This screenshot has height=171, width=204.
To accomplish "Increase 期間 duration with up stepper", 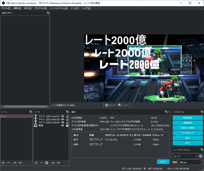I will 201,161.
